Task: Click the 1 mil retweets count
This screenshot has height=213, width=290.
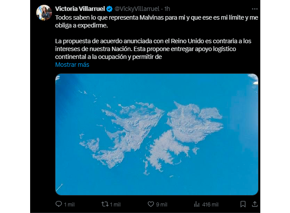Action: pos(115,205)
